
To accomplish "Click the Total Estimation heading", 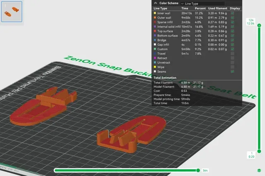I will [165, 78].
